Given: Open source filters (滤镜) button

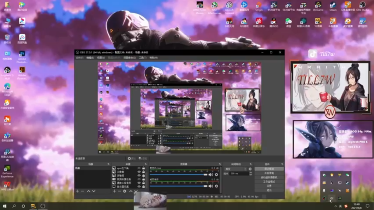Looking at the screenshot, I should (143, 158).
